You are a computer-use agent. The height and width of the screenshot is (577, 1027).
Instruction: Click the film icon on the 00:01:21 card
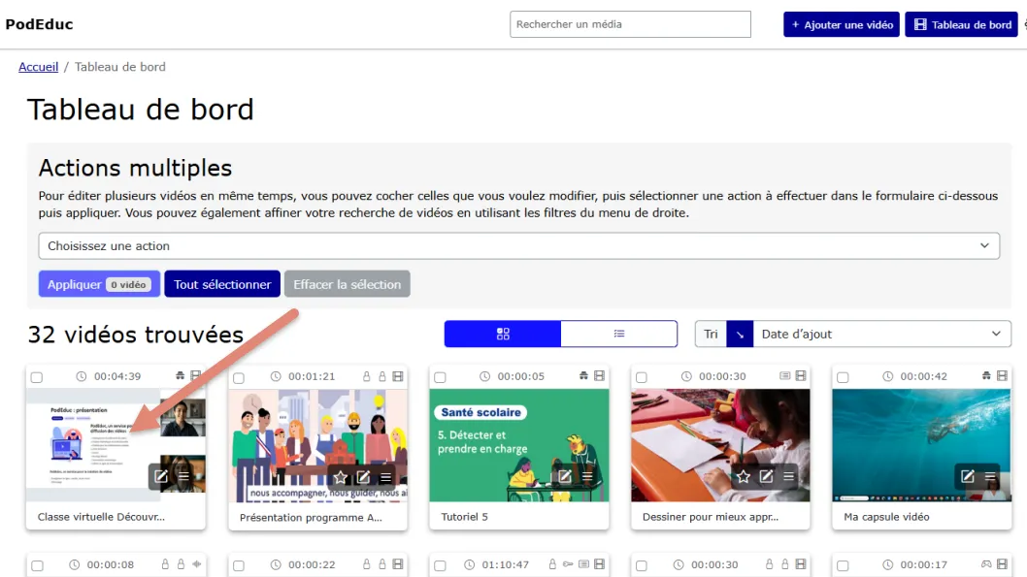(398, 376)
